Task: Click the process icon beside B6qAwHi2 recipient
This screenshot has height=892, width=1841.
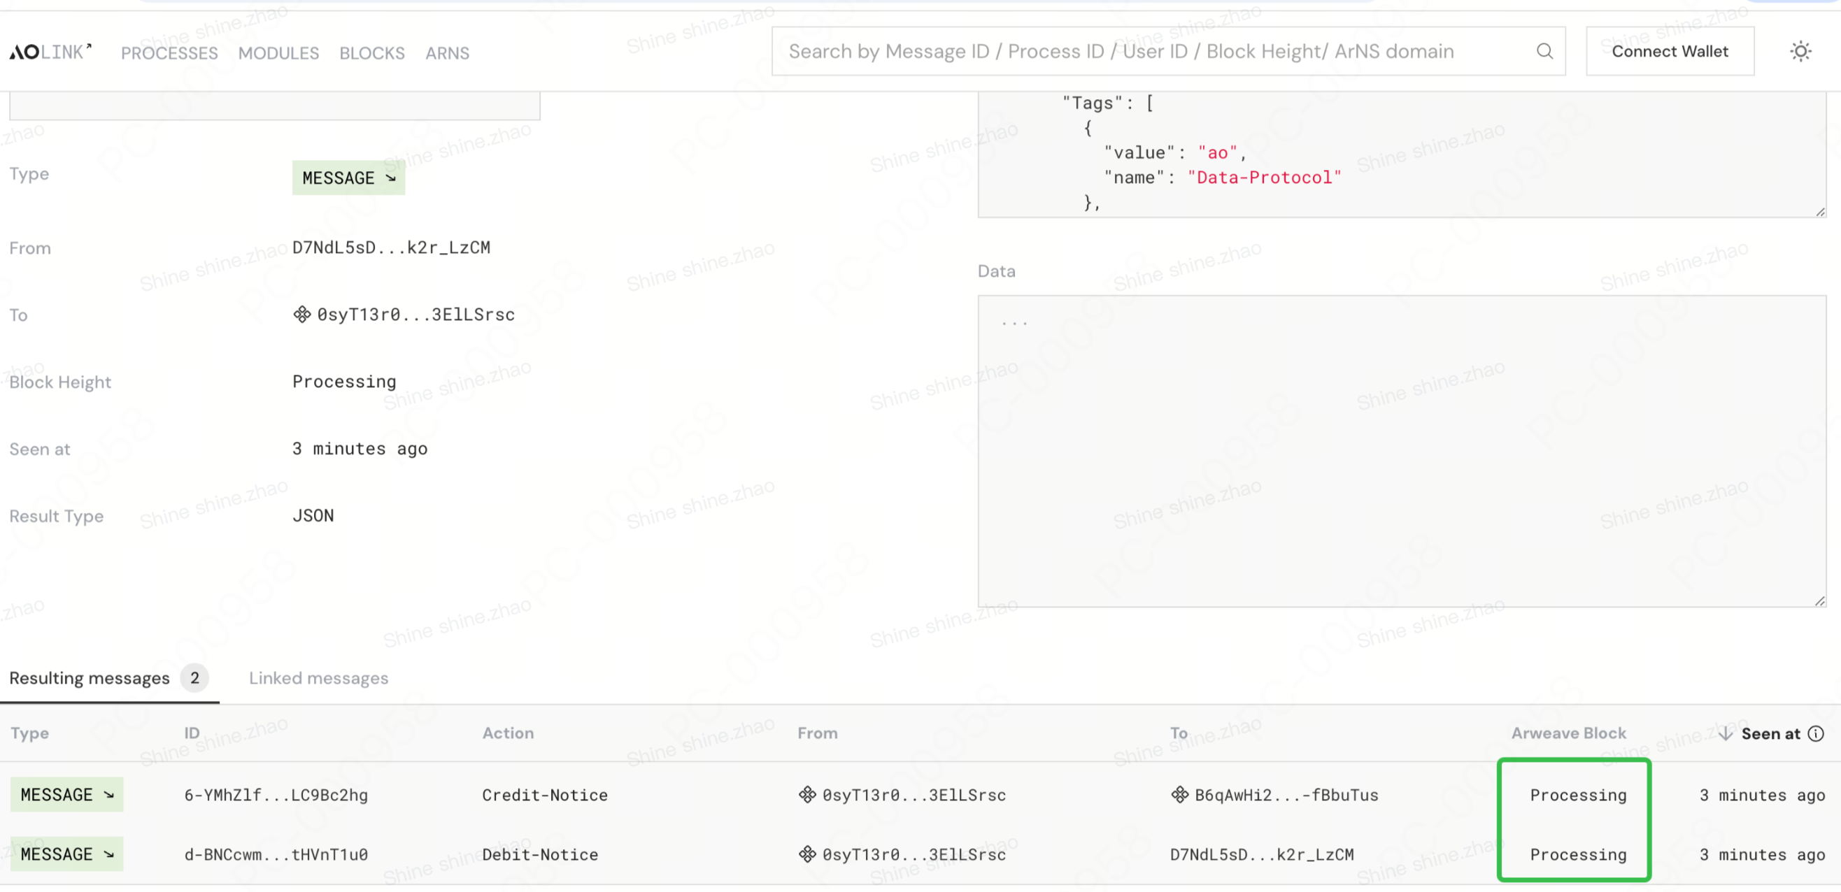Action: (1179, 795)
